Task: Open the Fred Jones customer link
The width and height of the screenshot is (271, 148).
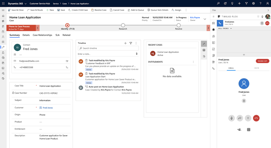Action: tap(47, 108)
